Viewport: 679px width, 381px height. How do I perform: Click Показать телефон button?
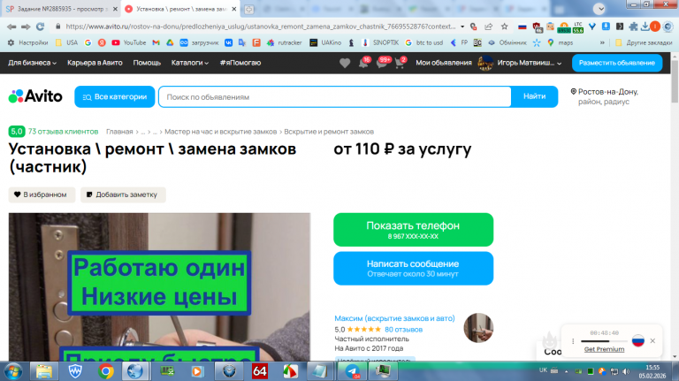413,230
